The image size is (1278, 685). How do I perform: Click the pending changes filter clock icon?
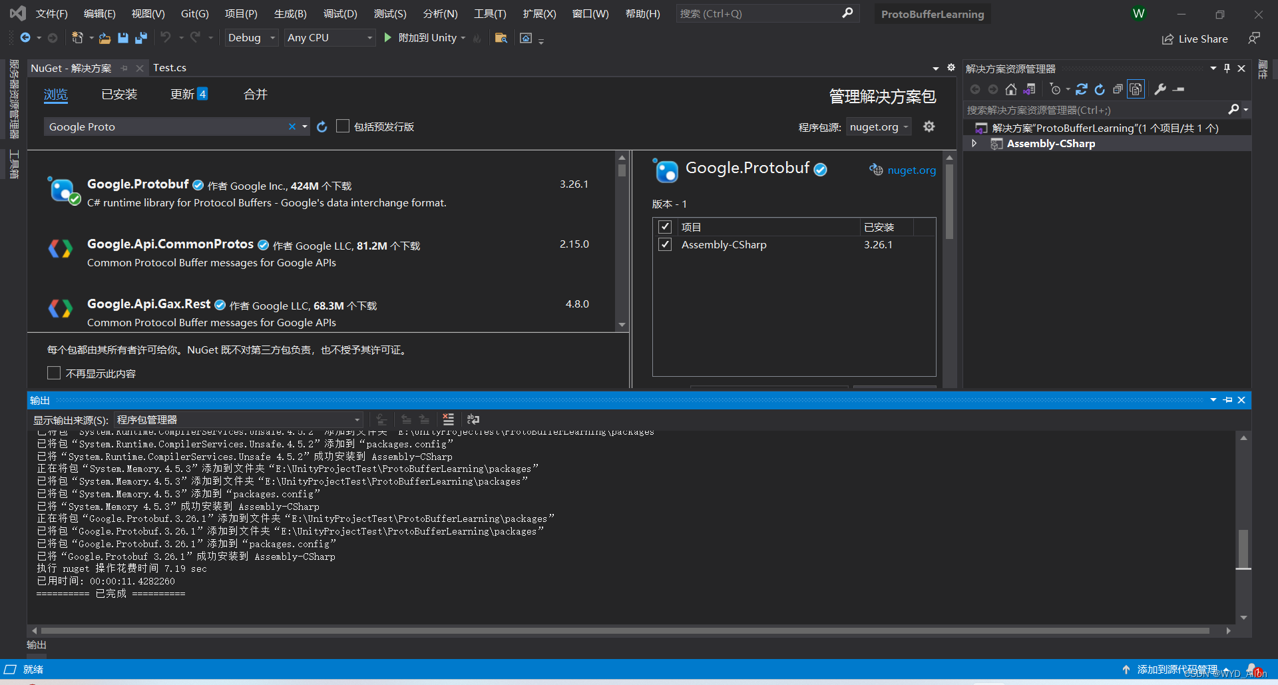click(1055, 89)
